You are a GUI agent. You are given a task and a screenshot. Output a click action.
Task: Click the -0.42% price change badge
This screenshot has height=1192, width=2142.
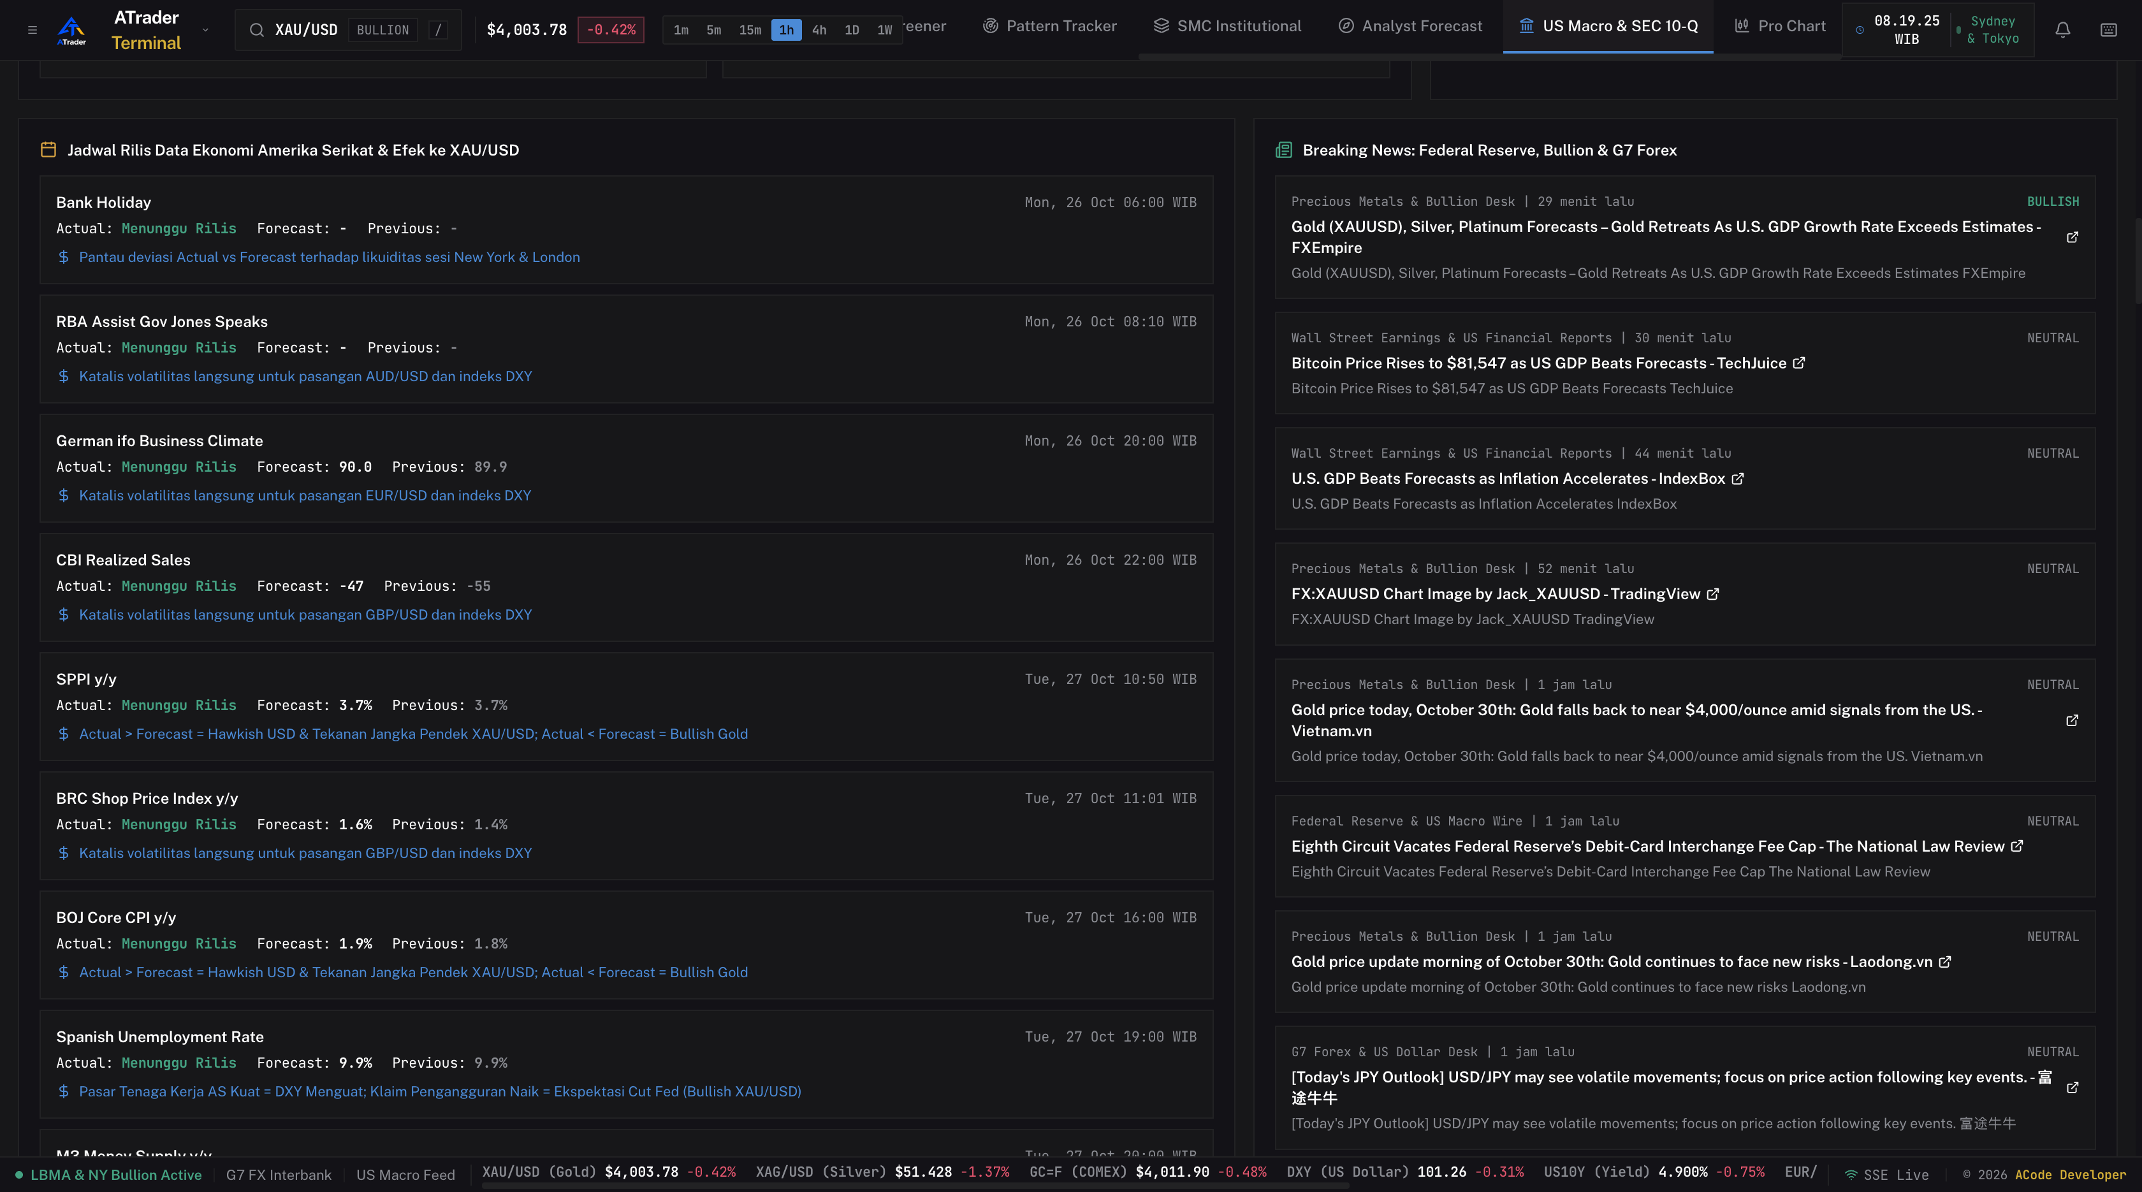point(610,30)
